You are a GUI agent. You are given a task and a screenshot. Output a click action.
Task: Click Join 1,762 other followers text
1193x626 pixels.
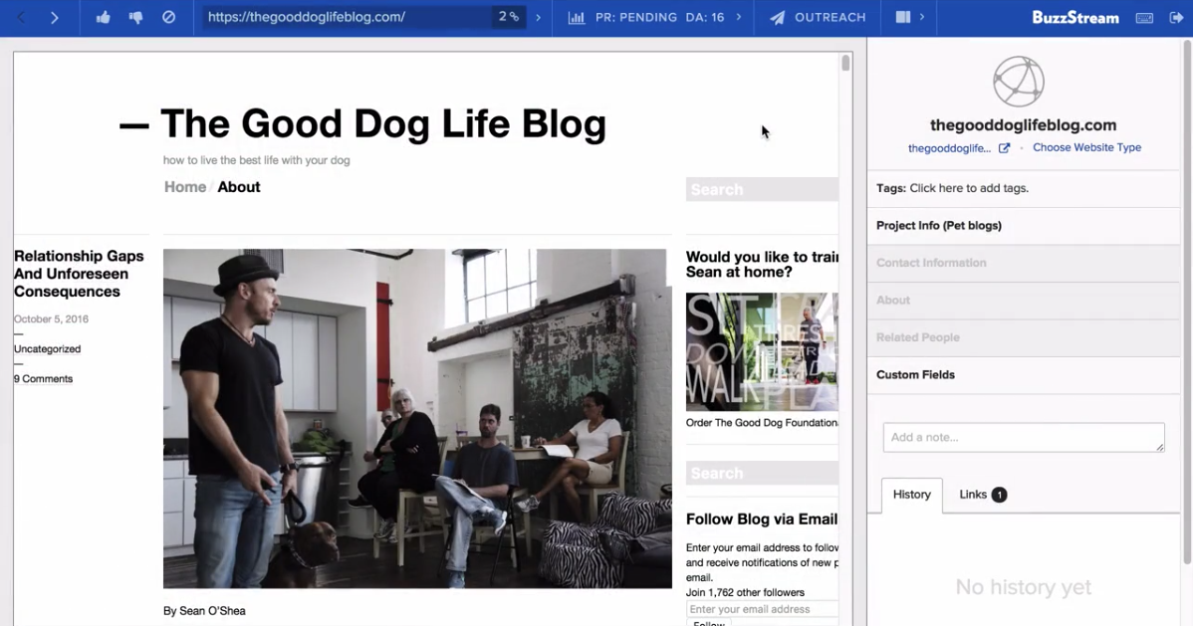click(x=745, y=592)
